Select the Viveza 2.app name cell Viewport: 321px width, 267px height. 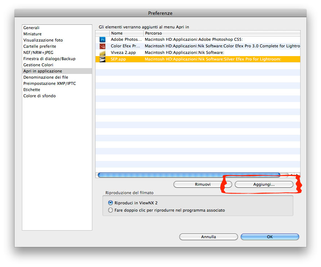coord(123,52)
